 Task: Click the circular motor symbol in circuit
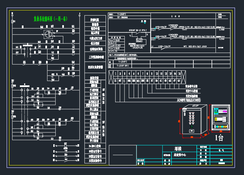click(x=48, y=34)
